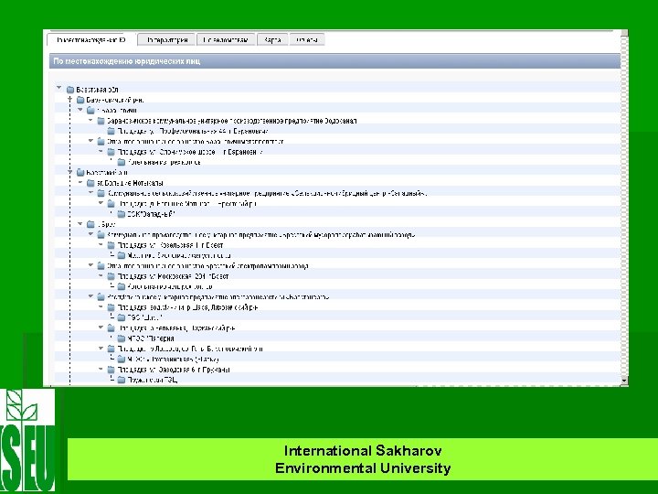Select the Брестэнерго enterprise label
Viewport: 658px width, 494px height.
pos(218,297)
